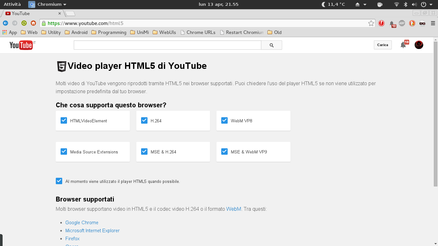Viewport: 438px width, 246px height.
Task: Open a new tab
Action: pos(70,13)
